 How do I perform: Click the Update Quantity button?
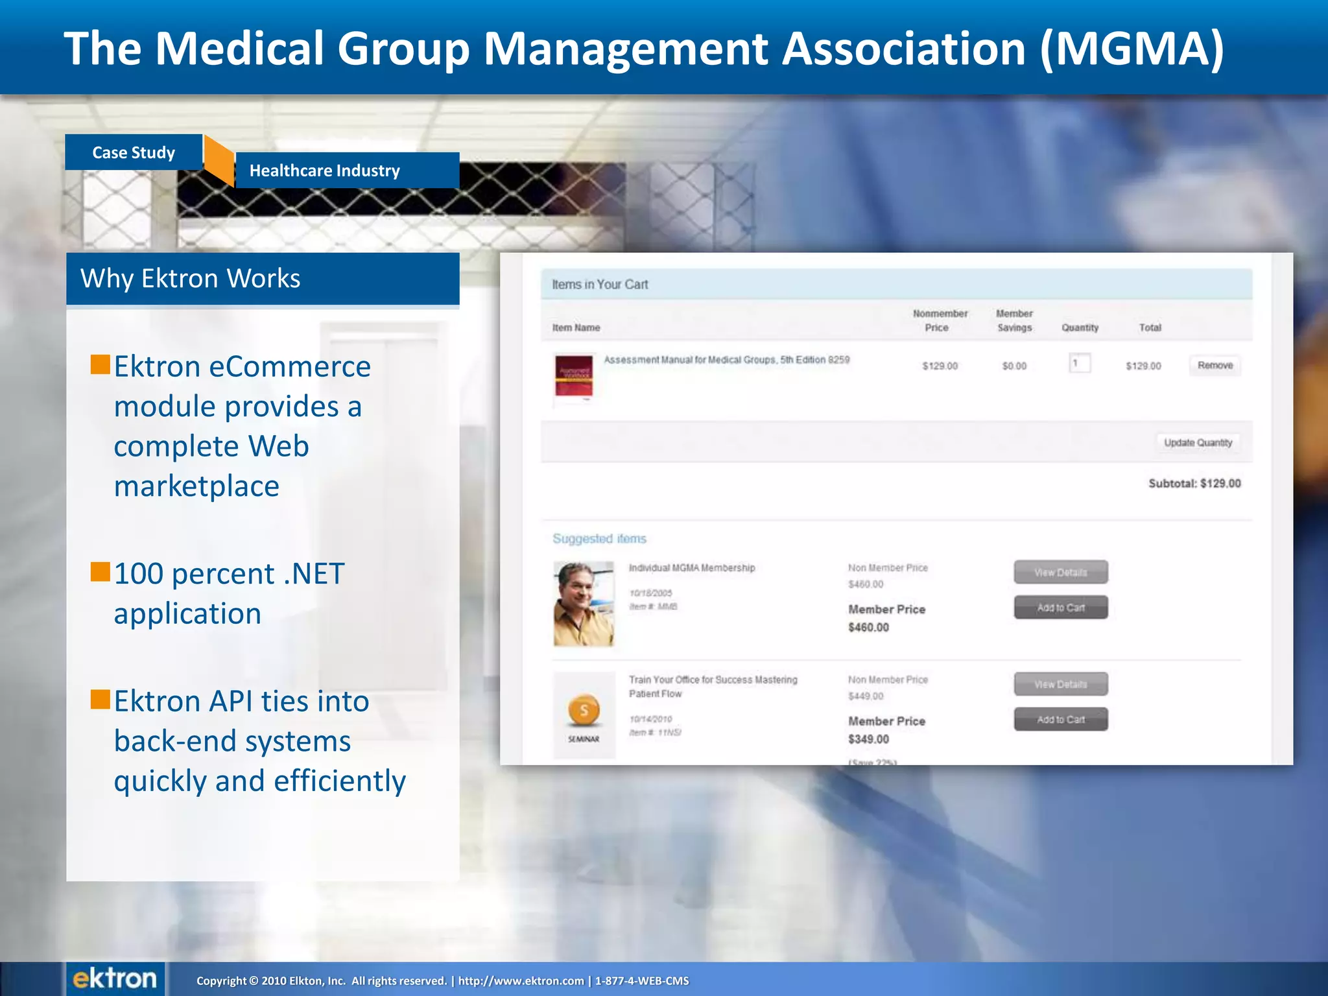pyautogui.click(x=1198, y=443)
